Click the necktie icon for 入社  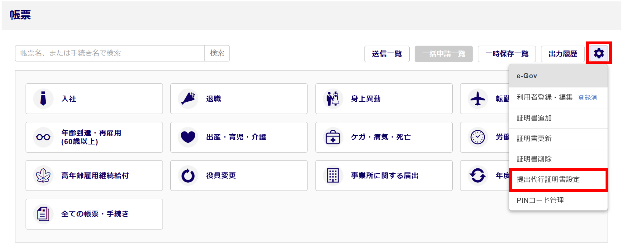[43, 99]
